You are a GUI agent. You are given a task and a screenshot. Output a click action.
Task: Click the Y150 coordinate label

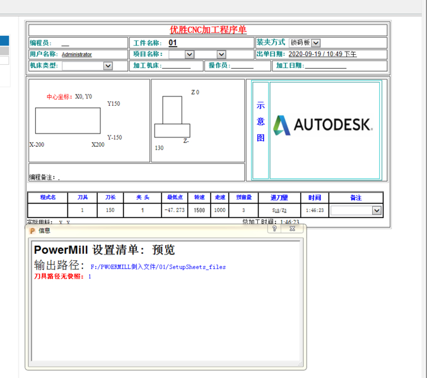point(114,103)
